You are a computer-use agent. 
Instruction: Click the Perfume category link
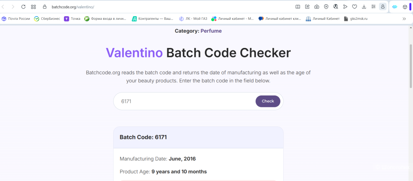click(x=211, y=31)
